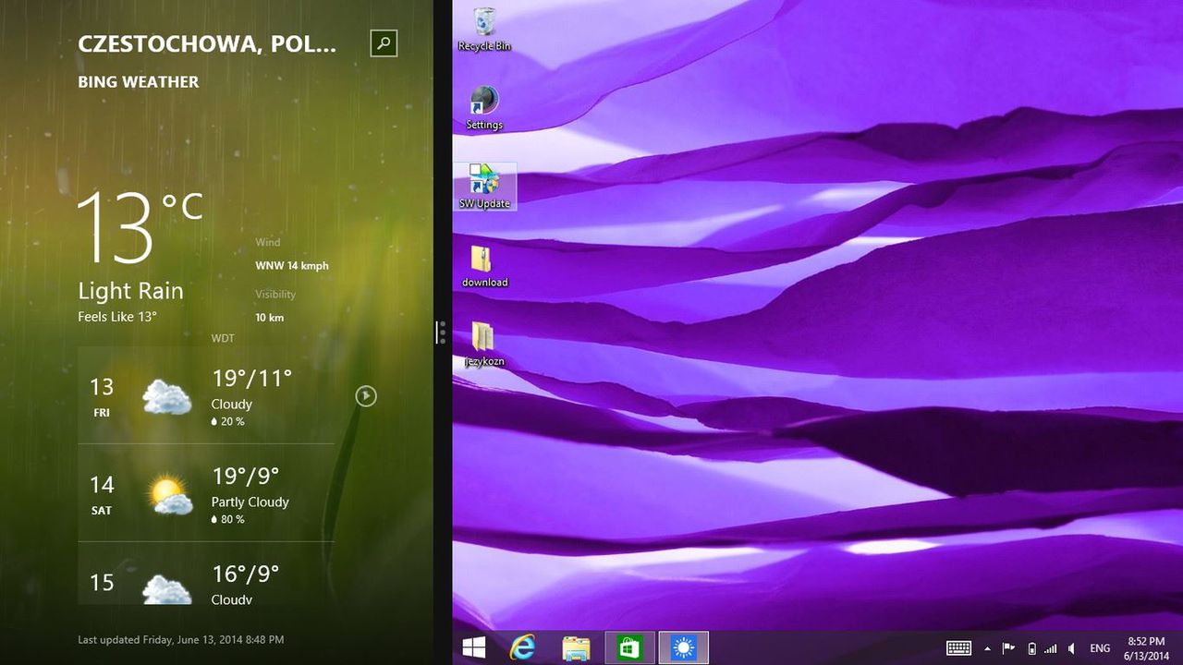
Task: Open search in the Weather app
Action: tap(384, 43)
